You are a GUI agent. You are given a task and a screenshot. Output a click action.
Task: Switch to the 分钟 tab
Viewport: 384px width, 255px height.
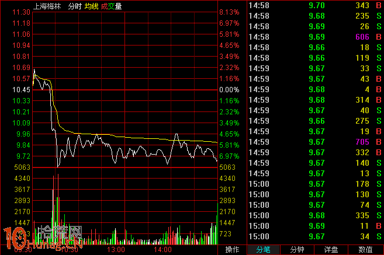click(x=297, y=250)
